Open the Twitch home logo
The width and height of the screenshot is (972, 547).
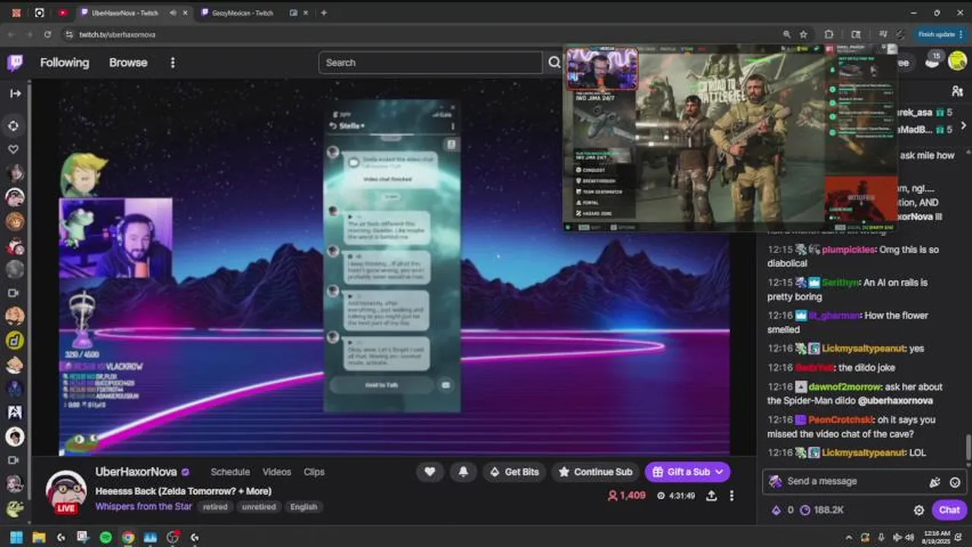click(x=14, y=62)
